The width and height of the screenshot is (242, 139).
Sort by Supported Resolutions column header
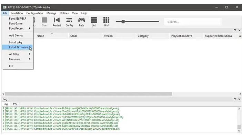(x=220, y=36)
